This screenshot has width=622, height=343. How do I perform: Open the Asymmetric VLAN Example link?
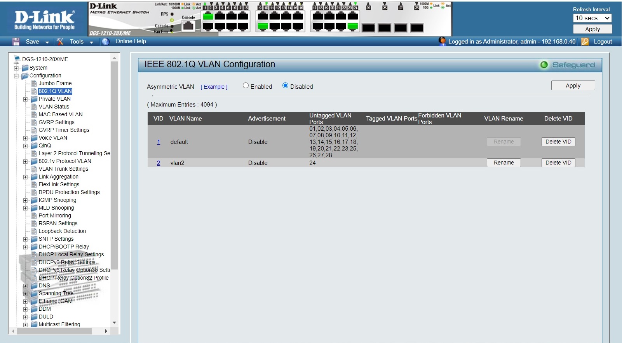coord(214,87)
